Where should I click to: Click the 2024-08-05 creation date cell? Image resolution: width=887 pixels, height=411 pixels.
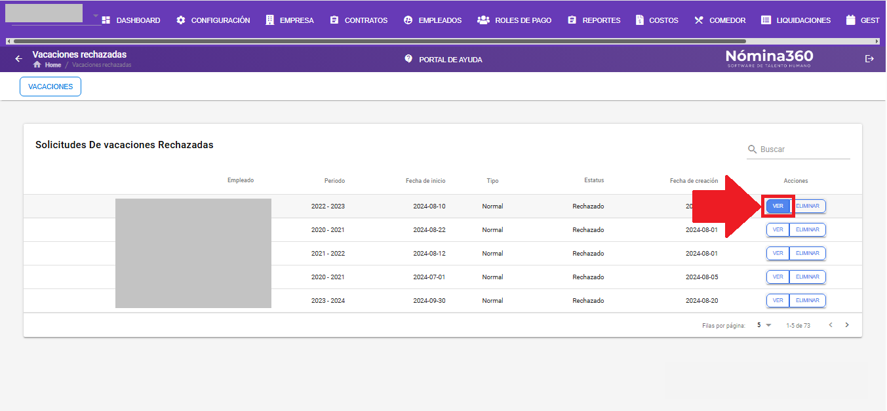tap(701, 277)
